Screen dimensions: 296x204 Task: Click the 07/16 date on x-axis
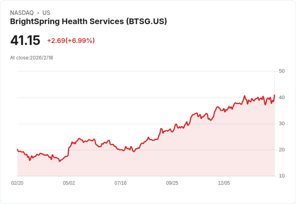tap(120, 183)
